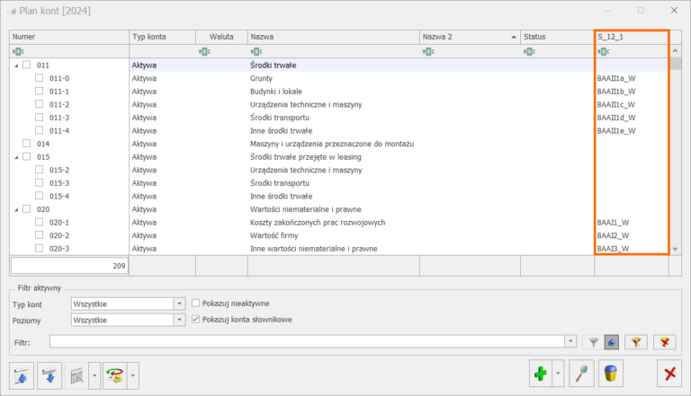
Task: Enable the Pokazuj nieaktywne checkbox
Action: coord(197,304)
